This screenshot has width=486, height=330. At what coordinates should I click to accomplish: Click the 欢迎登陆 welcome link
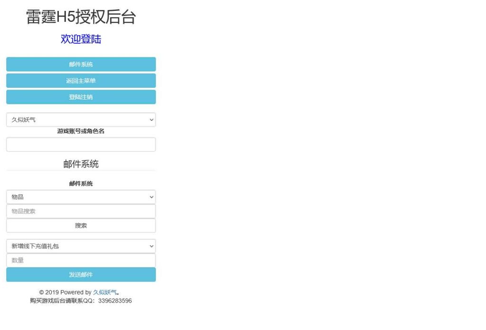pos(81,39)
